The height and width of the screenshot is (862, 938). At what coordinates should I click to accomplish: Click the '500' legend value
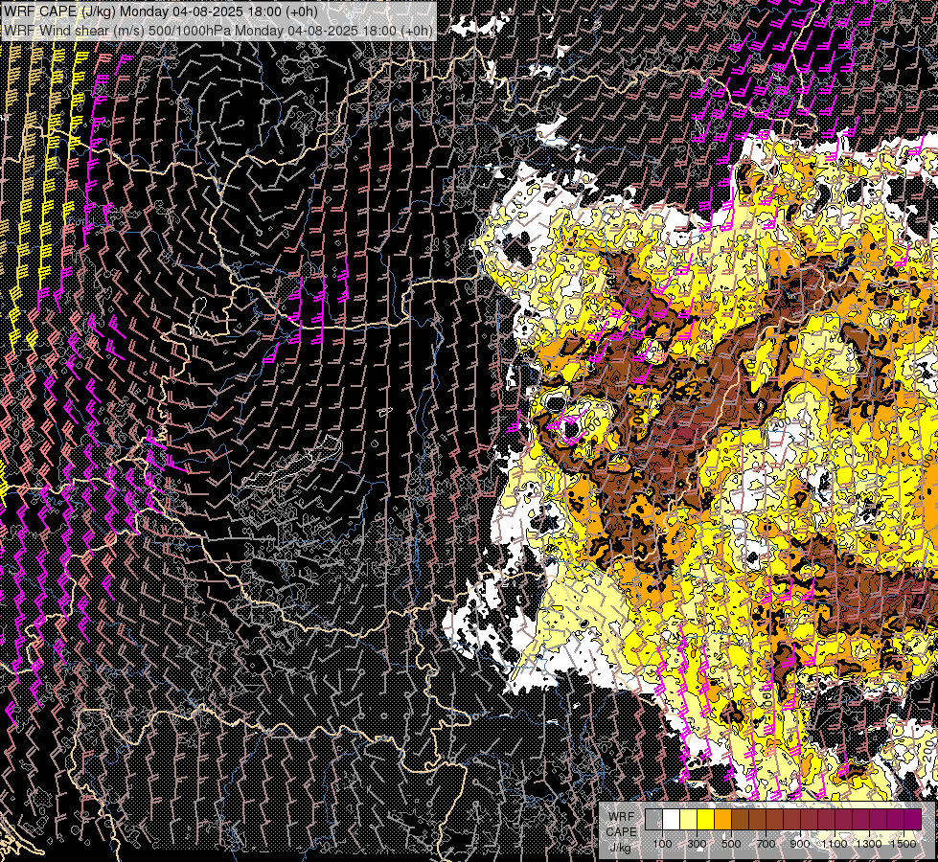coord(731,844)
